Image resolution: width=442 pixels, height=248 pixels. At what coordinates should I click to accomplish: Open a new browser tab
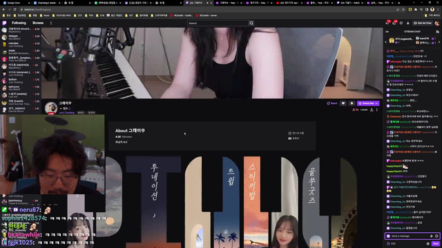(x=398, y=3)
